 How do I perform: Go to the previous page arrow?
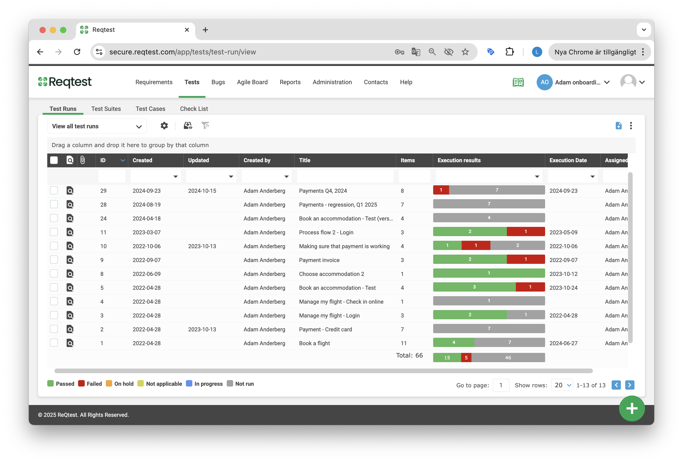click(x=616, y=385)
